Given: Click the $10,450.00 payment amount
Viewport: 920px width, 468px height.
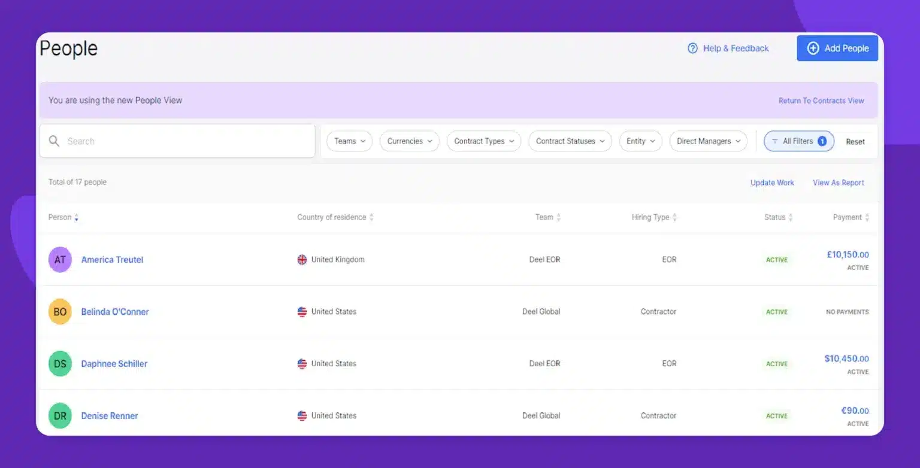Looking at the screenshot, I should 846,358.
